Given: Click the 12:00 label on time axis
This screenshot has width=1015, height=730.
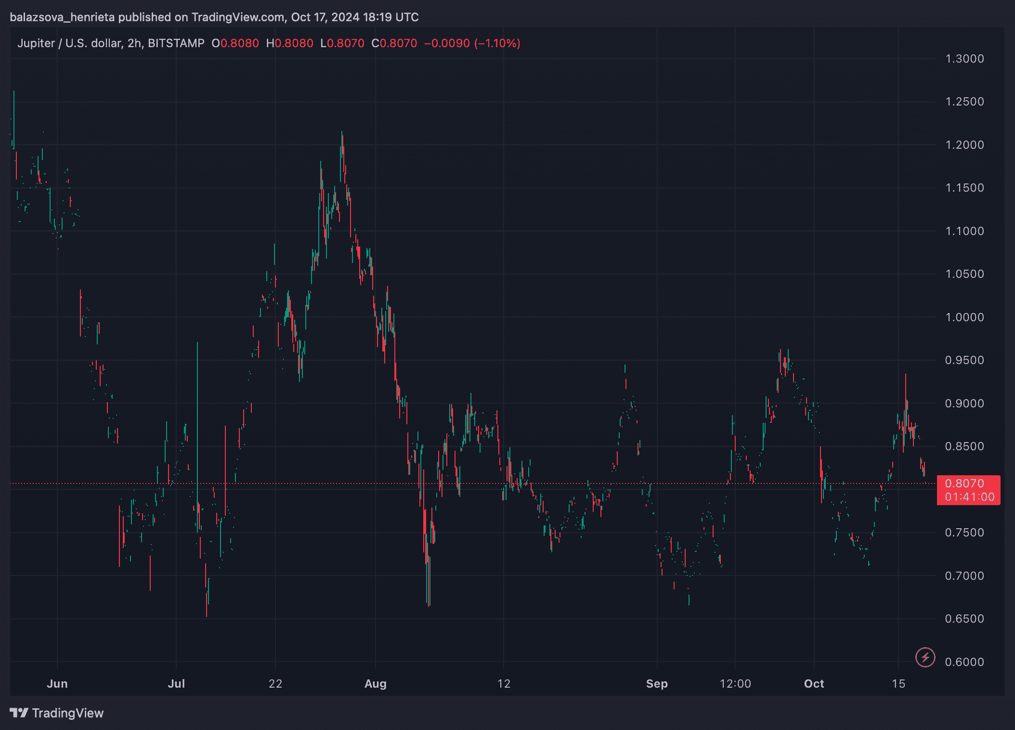Looking at the screenshot, I should 735,684.
